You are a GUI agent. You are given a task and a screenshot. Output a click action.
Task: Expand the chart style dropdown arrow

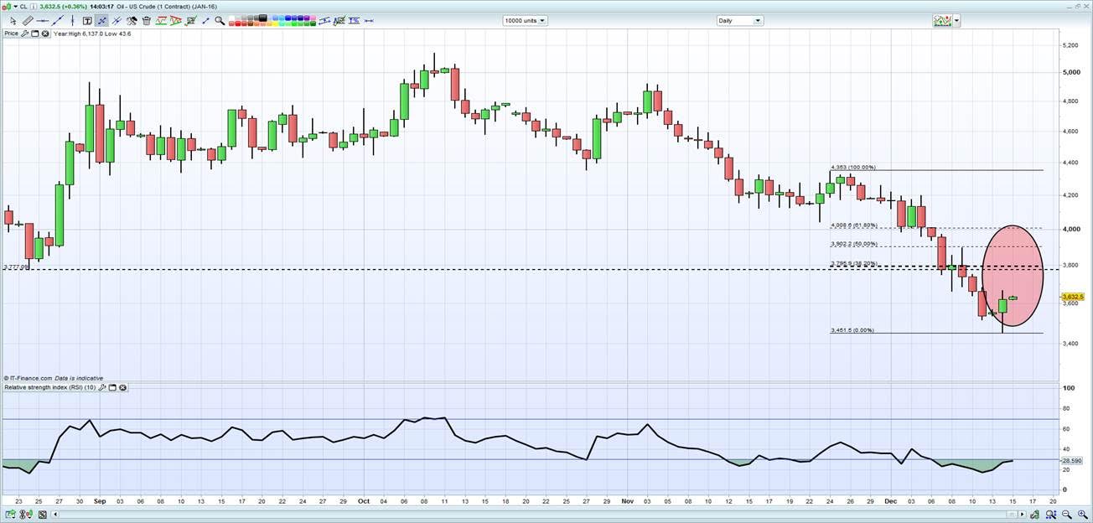(x=956, y=21)
